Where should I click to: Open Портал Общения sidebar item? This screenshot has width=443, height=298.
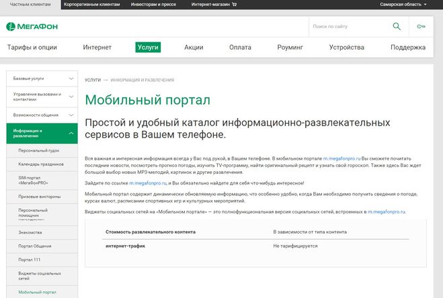tap(42, 246)
